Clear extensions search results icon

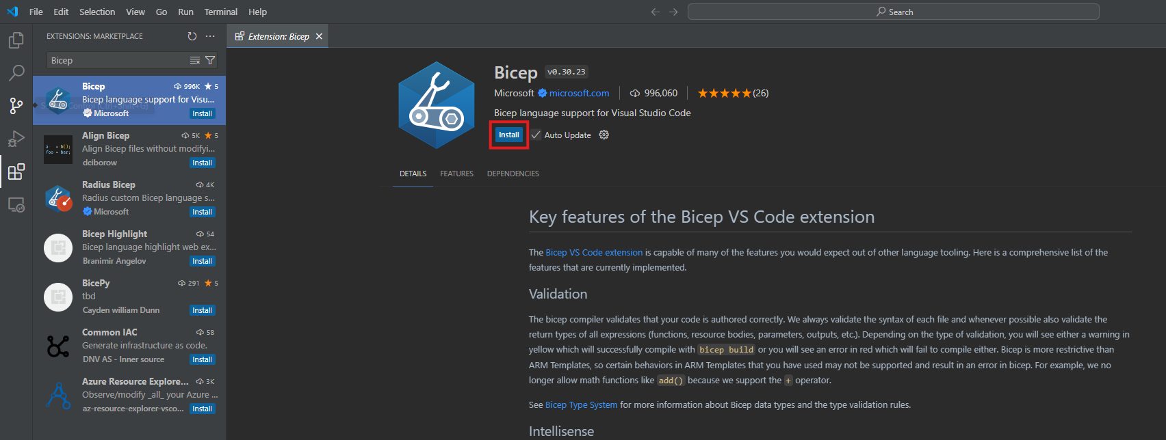(195, 61)
